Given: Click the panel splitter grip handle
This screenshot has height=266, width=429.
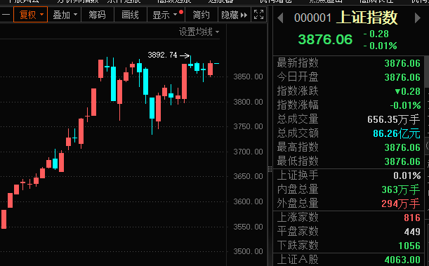Looking at the screenshot, I should click(270, 169).
